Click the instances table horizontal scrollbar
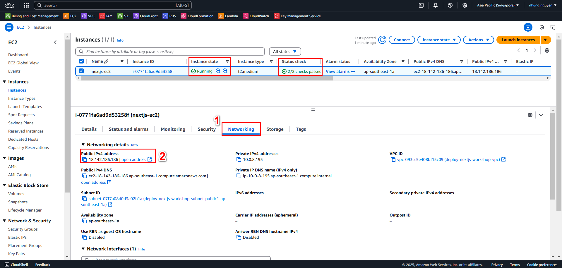562x268 pixels. coord(207,78)
